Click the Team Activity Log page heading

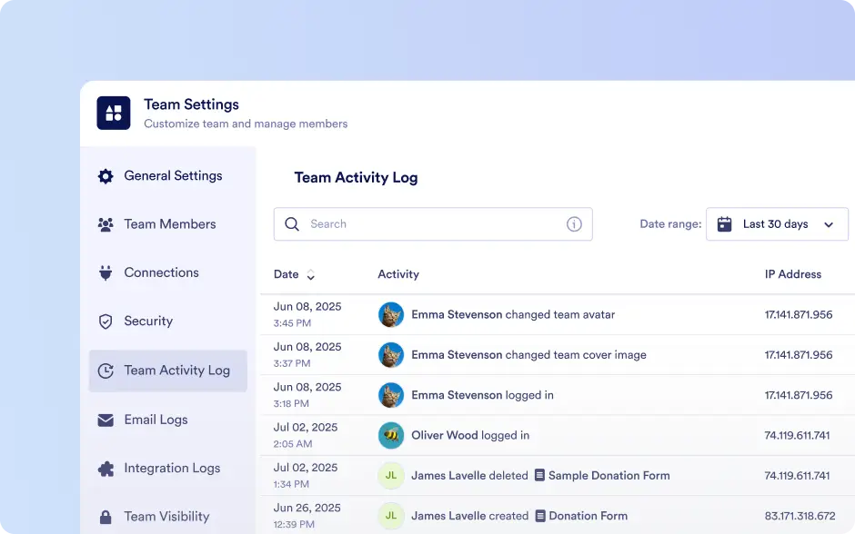[x=356, y=177]
